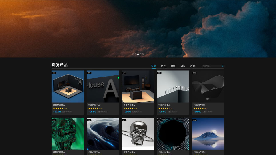
Task: Click the 衣服 tag on the mountain lake card
Action: pyautogui.click(x=194, y=120)
